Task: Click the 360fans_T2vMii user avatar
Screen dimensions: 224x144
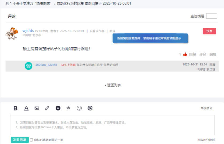Action: [28, 66]
